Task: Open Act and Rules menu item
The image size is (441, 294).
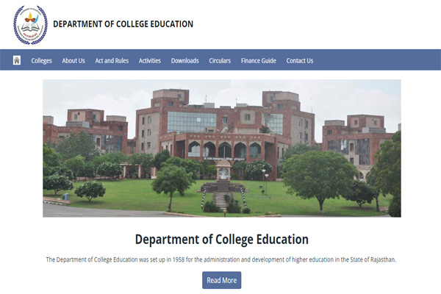Action: [112, 60]
